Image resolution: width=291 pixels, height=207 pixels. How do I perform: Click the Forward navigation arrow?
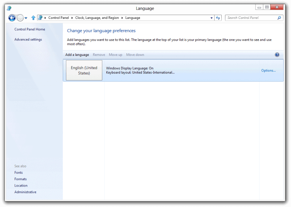tap(20, 18)
